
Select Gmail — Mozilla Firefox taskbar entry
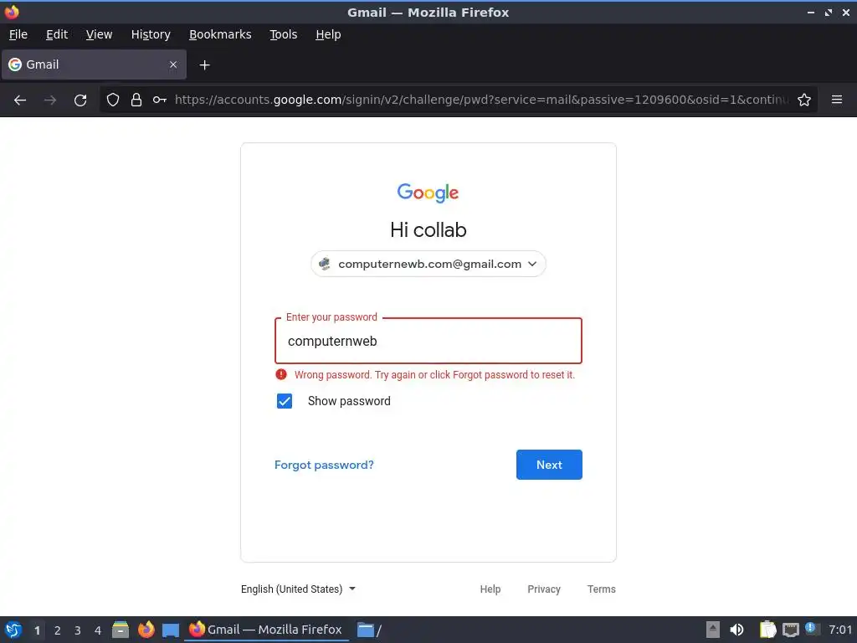266,630
